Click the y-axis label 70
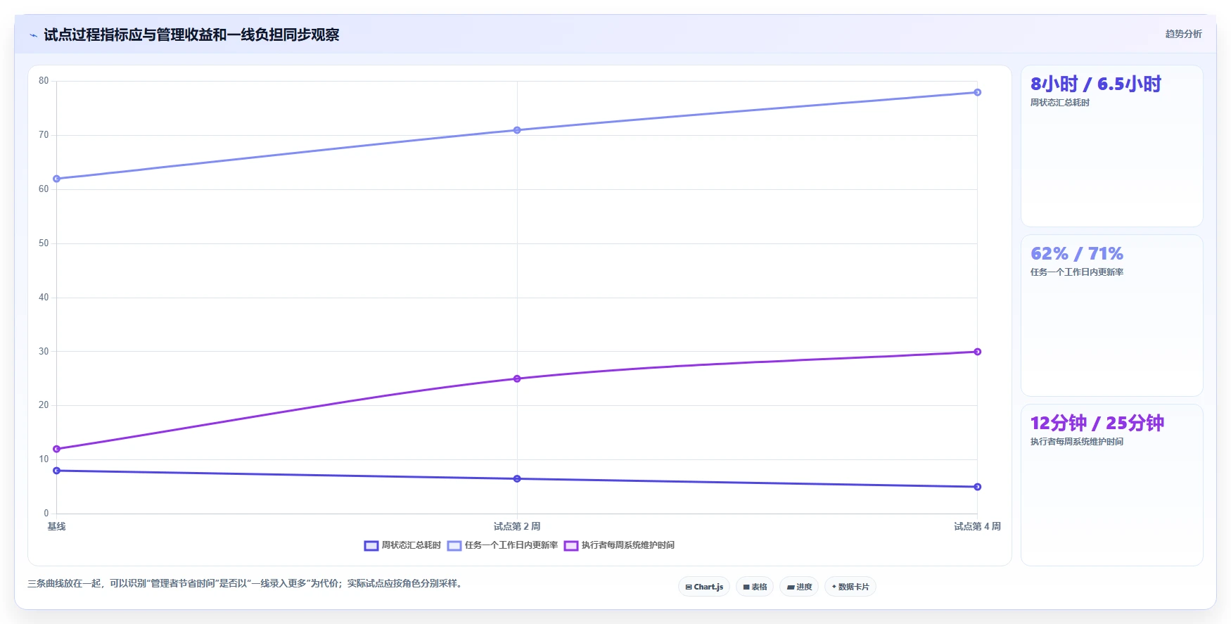The image size is (1231, 624). click(44, 135)
